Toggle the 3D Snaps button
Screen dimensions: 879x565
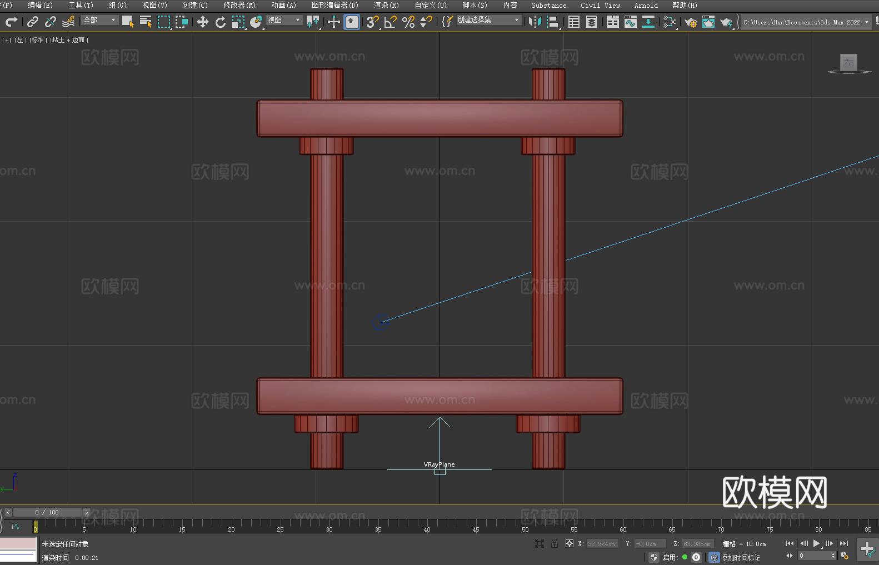pos(372,22)
